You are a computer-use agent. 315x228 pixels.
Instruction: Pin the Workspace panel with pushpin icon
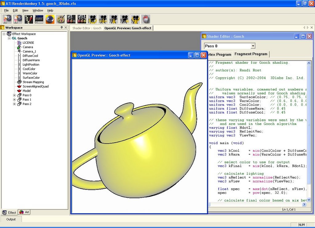tap(62, 27)
